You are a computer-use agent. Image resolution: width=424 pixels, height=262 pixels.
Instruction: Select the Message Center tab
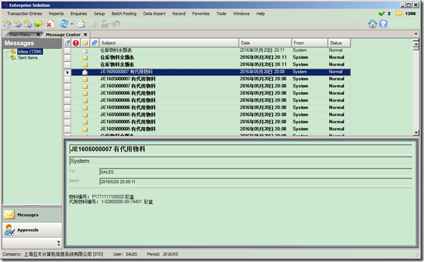click(63, 35)
